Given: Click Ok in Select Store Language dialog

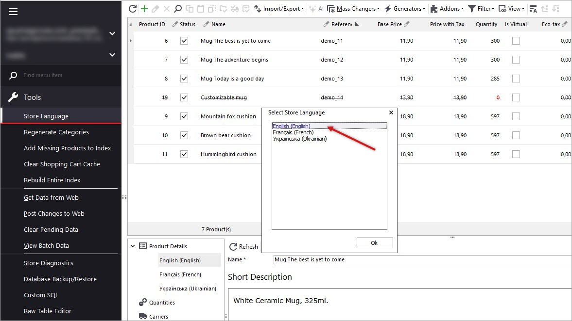Looking at the screenshot, I should click(x=375, y=243).
